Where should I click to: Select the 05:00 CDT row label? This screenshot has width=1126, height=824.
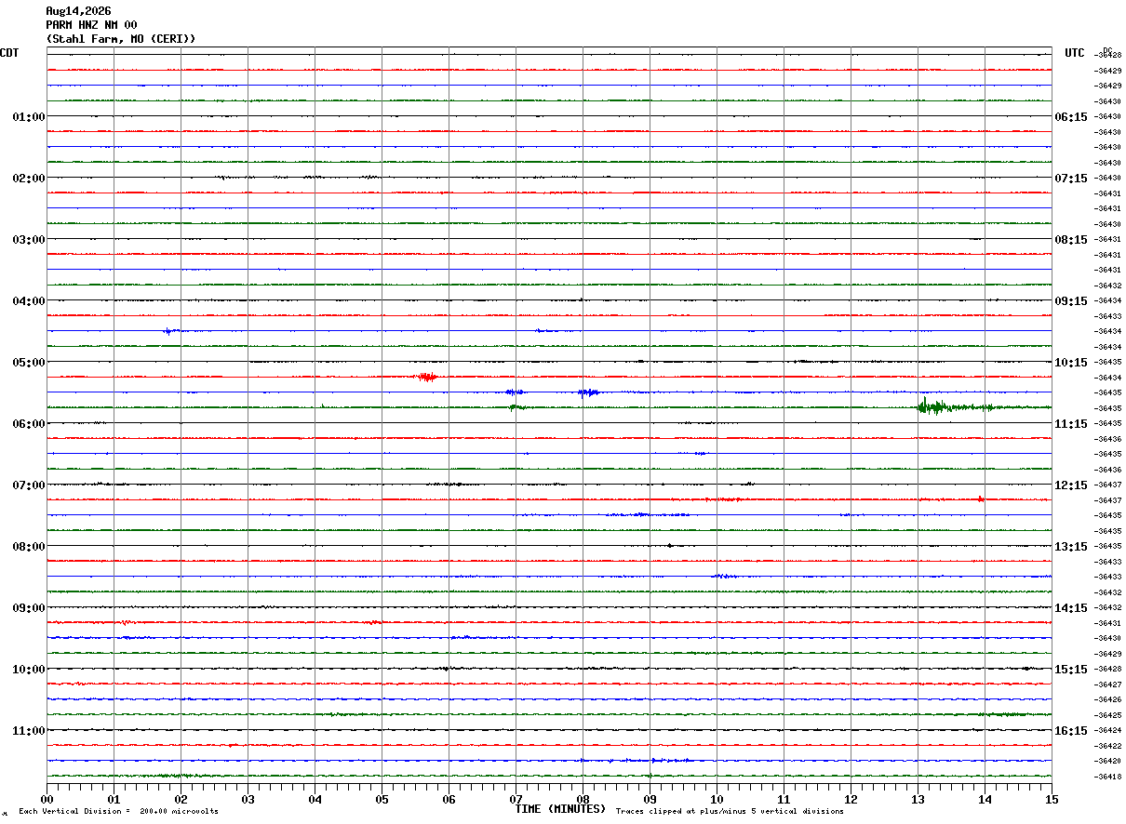(x=29, y=362)
